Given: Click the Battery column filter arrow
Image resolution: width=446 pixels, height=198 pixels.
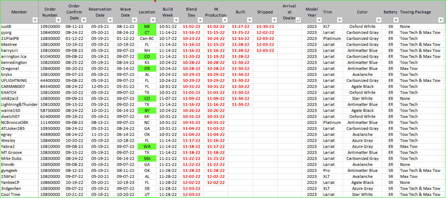Looking at the screenshot, I should 396,20.
